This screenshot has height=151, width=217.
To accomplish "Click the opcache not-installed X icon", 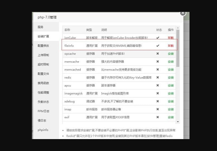I will click(158, 54).
